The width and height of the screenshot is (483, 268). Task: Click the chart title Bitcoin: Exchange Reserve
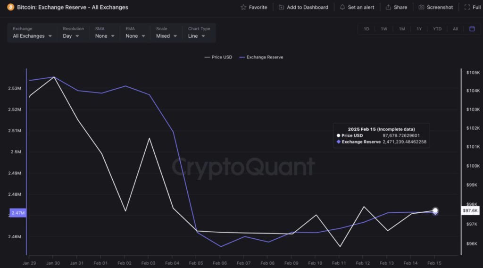(72, 7)
